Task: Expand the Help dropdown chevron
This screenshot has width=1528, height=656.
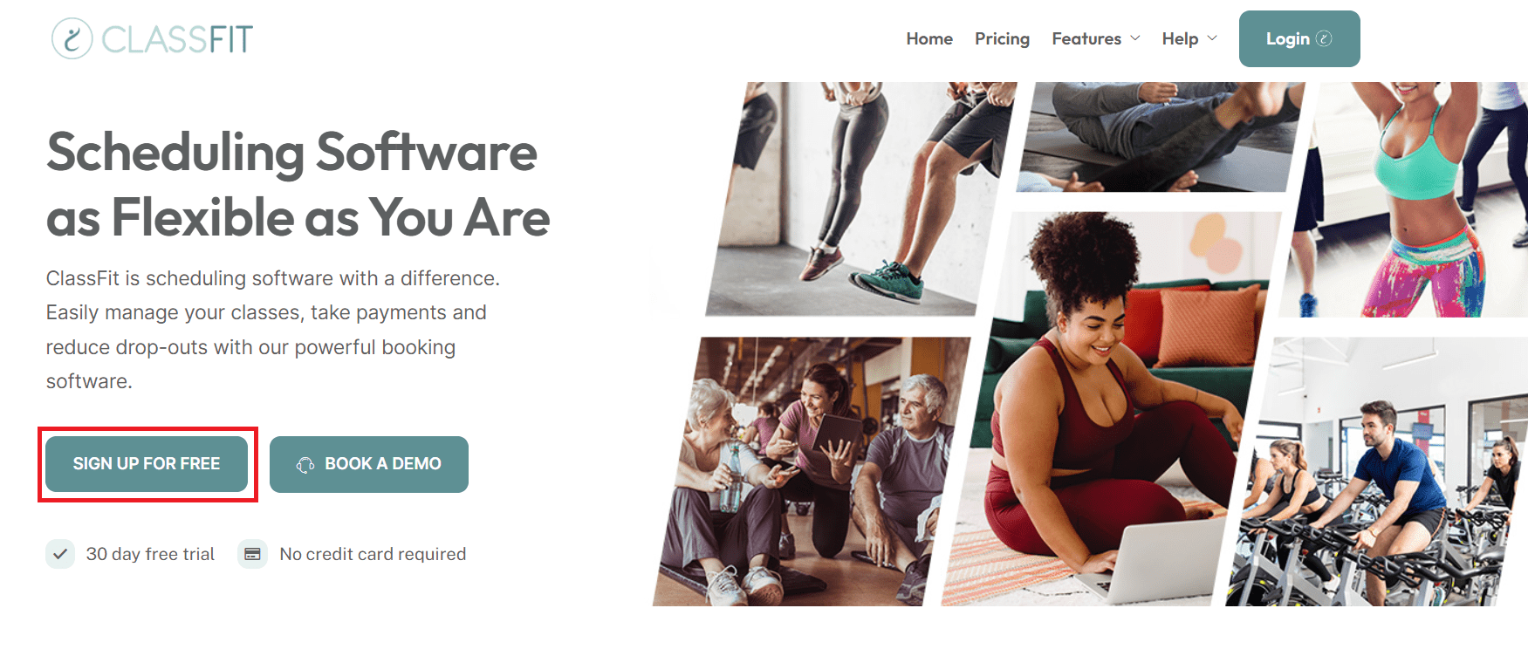Action: 1212,38
